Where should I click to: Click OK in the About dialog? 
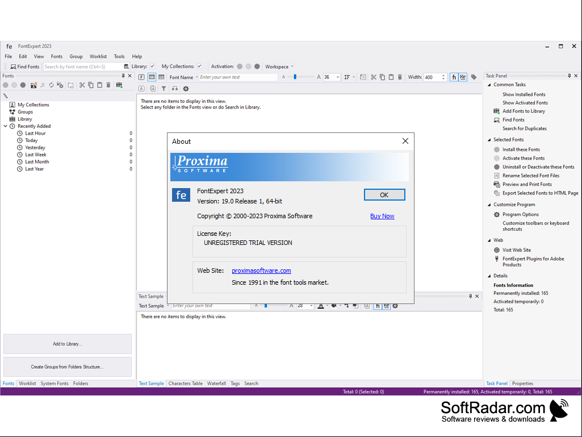tap(384, 195)
